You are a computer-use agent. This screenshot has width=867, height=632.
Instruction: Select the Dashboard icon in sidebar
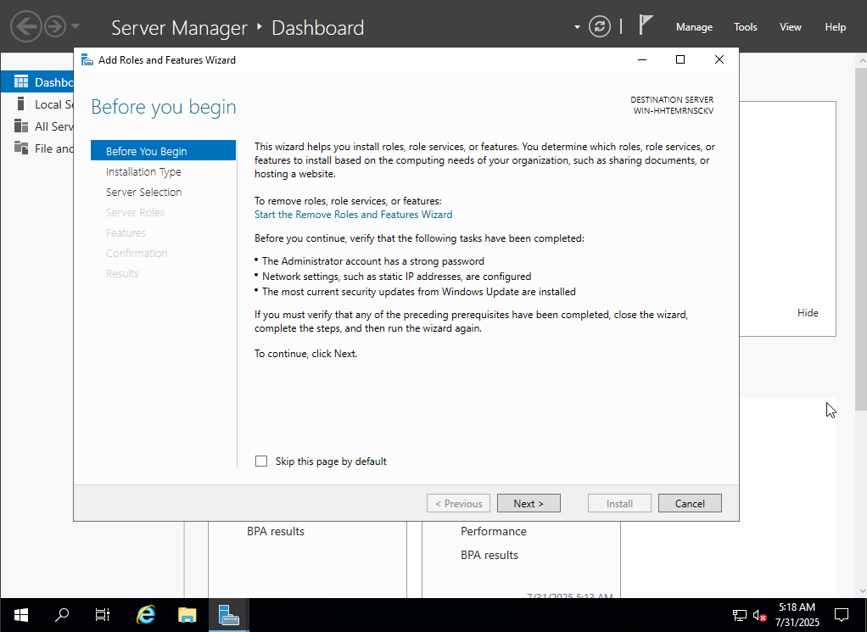[21, 82]
